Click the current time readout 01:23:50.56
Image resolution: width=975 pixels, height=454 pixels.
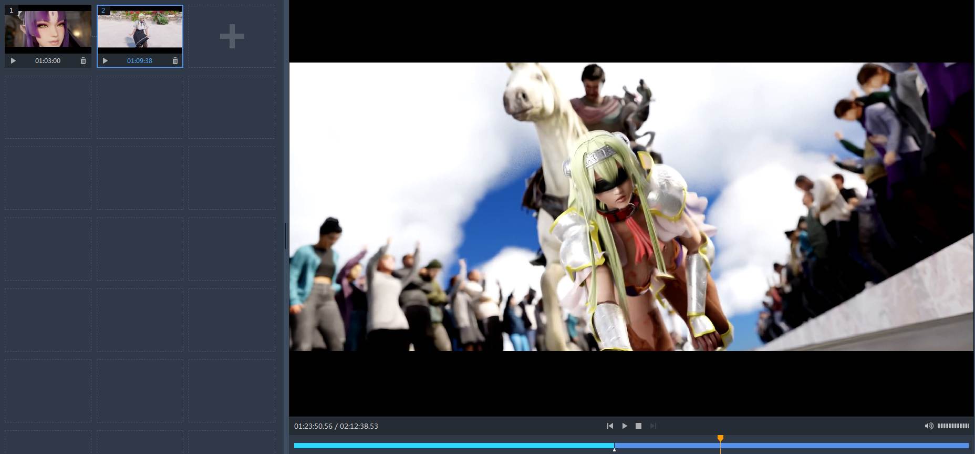click(313, 426)
